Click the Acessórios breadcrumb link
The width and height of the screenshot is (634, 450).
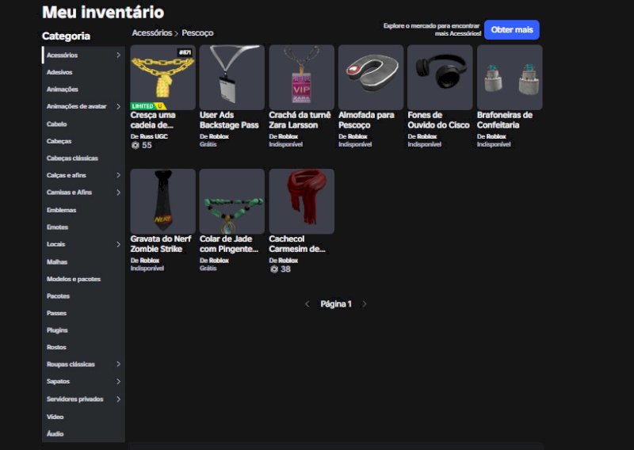tap(151, 33)
